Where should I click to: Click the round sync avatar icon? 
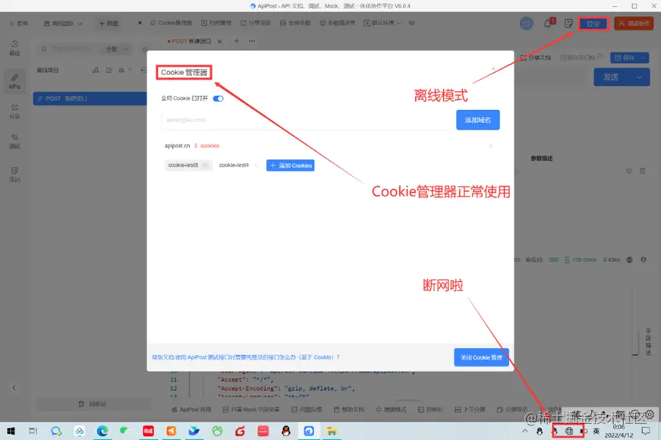point(526,24)
